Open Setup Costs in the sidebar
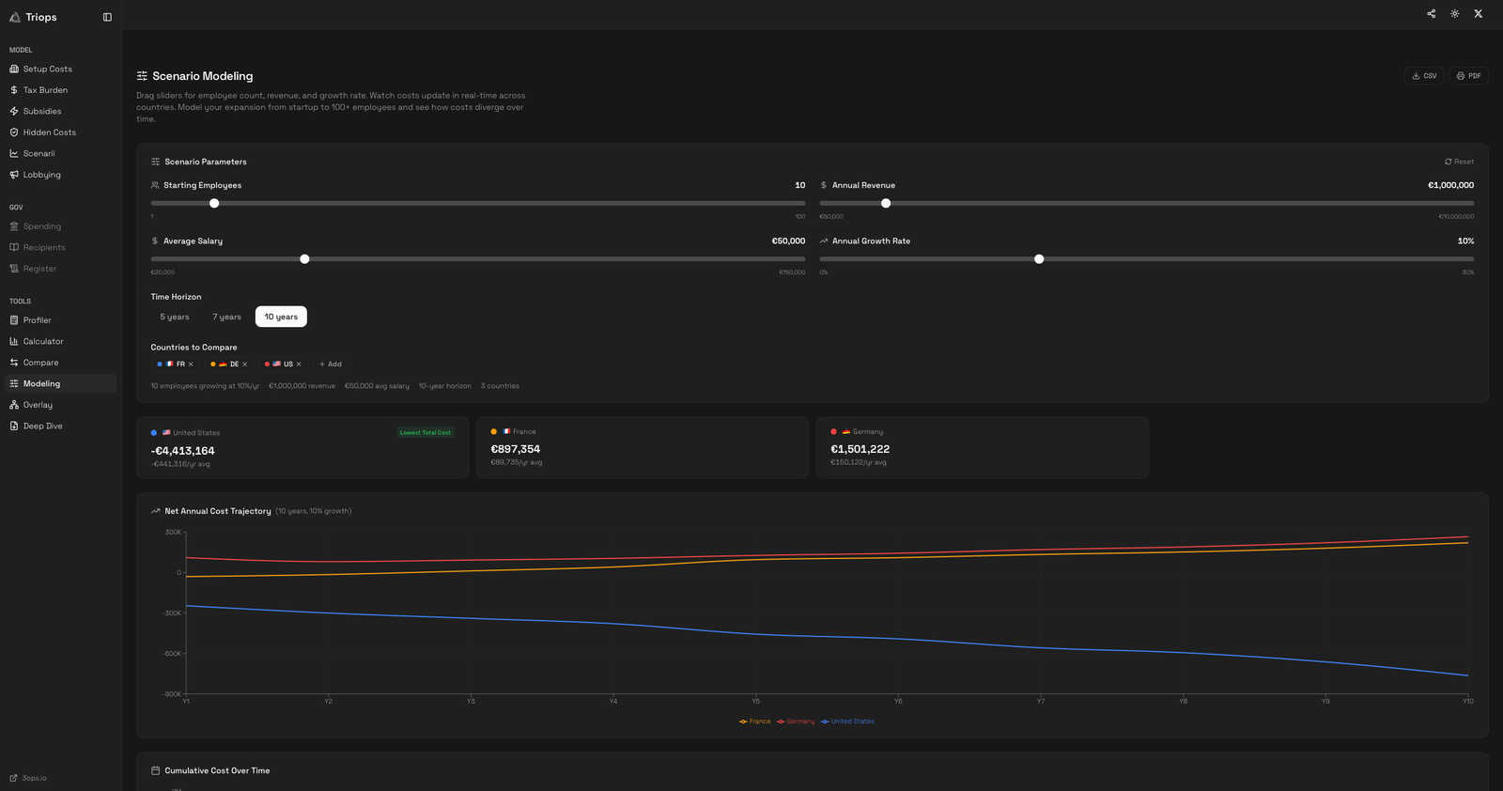 [x=47, y=70]
